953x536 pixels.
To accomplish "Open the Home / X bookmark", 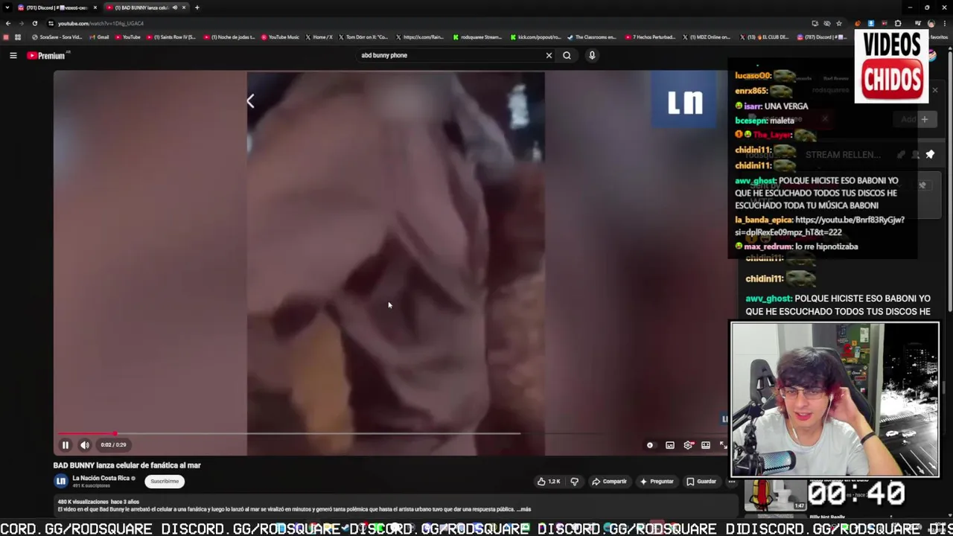I will point(319,37).
